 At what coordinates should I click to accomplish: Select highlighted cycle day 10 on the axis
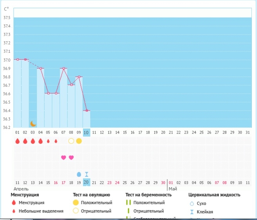[x=86, y=132]
